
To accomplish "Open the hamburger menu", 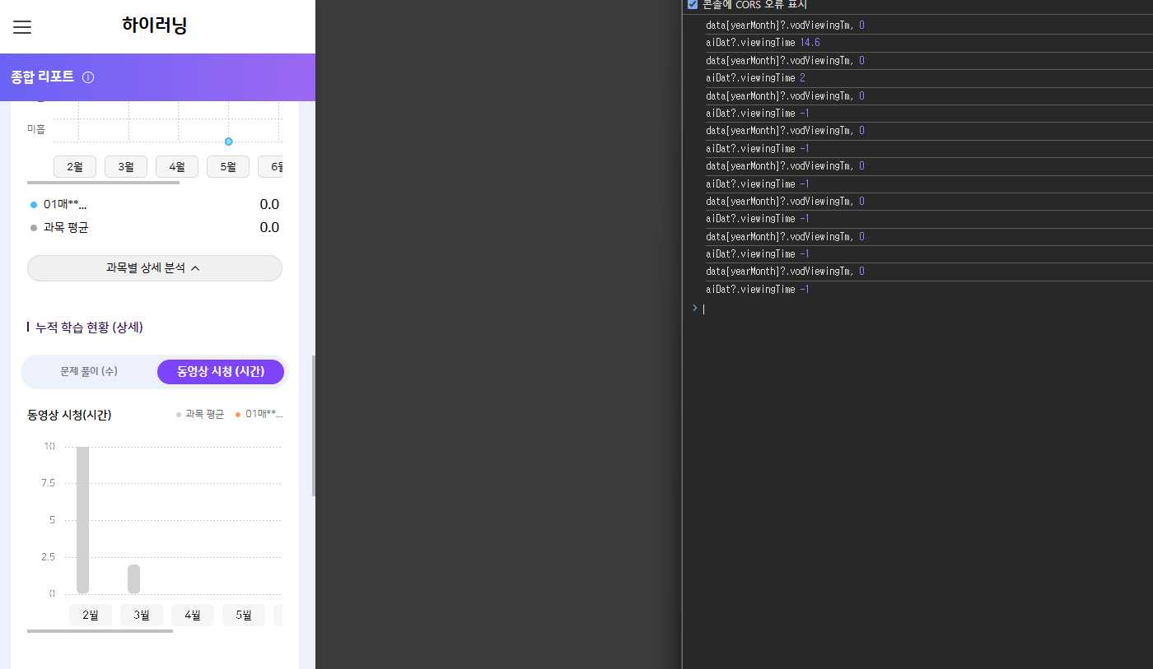I will (x=22, y=27).
